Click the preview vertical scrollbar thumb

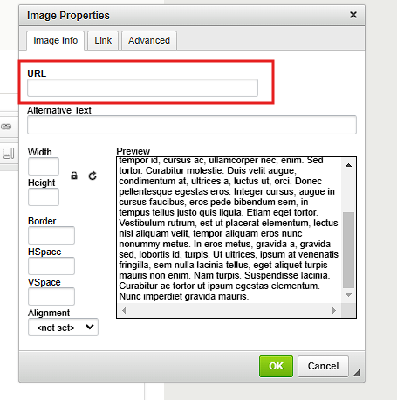pos(348,250)
